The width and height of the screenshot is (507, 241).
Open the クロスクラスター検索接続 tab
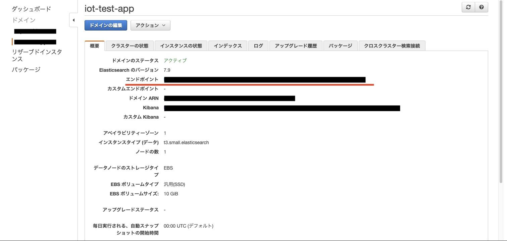point(392,46)
